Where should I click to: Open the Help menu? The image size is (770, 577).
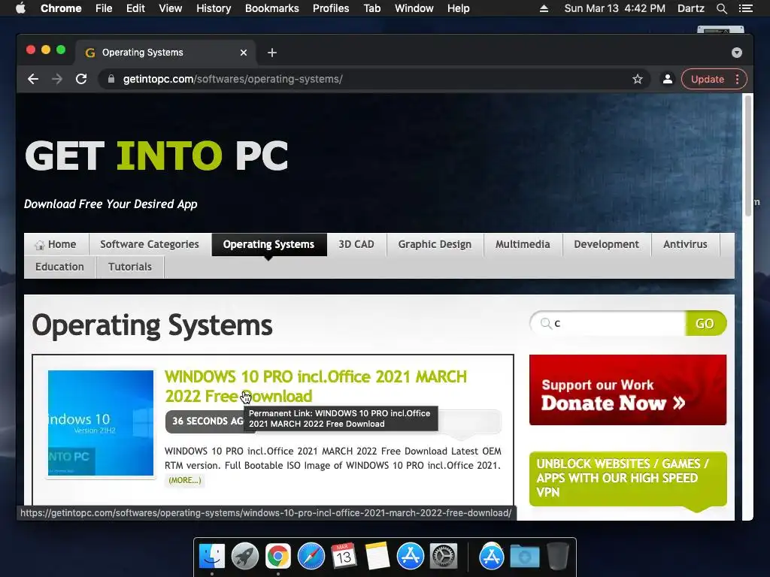(x=458, y=8)
